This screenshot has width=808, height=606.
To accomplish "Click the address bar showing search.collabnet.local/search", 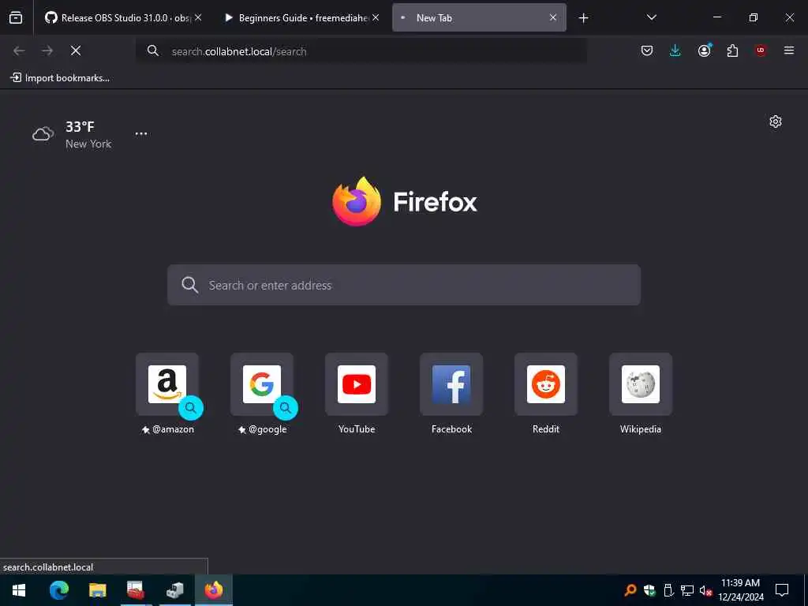I will (x=361, y=51).
